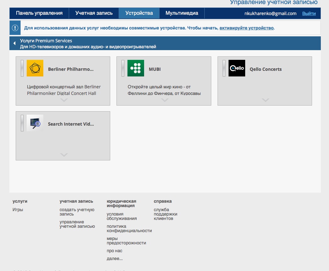
Task: Switch to the Мультимедиа tab
Action: click(x=182, y=13)
